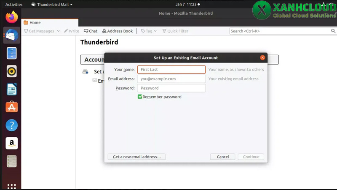Click Write to compose a message
Screen dimensions: 337x190
click(x=72, y=31)
